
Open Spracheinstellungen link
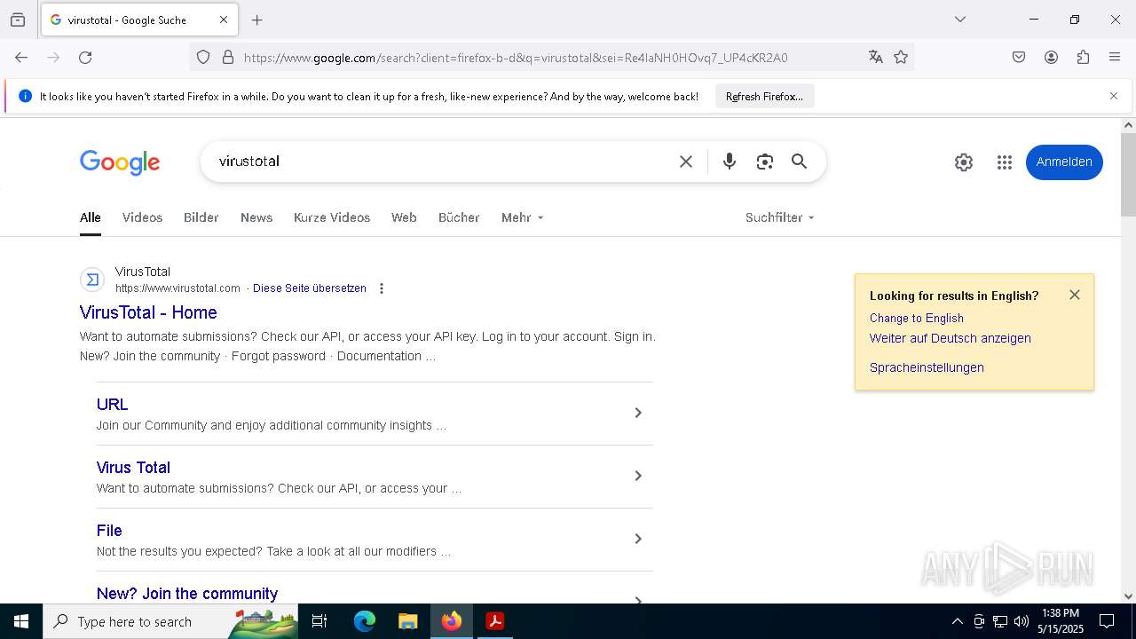point(927,367)
